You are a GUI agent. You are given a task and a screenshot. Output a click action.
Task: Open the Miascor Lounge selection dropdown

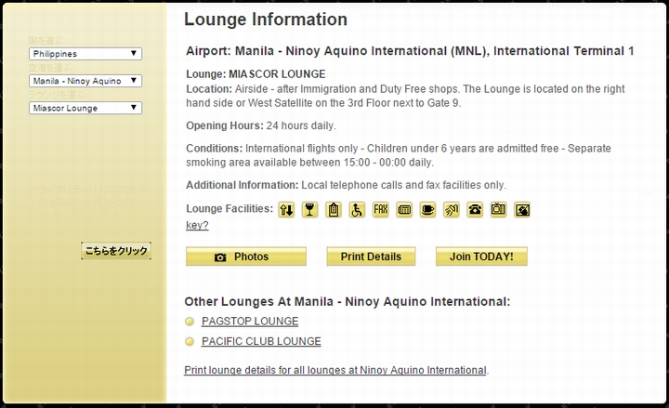point(85,108)
